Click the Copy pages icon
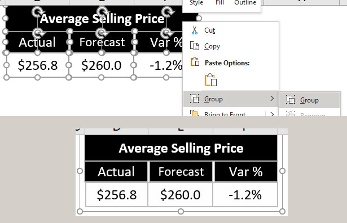The width and height of the screenshot is (347, 223). (x=195, y=46)
